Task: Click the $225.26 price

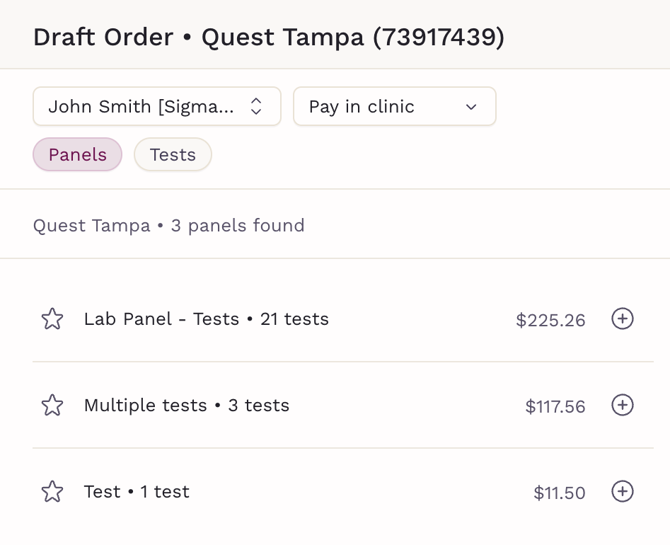Action: [x=550, y=321]
